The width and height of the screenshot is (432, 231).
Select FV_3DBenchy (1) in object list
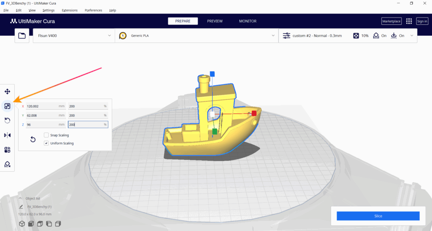pyautogui.click(x=39, y=207)
